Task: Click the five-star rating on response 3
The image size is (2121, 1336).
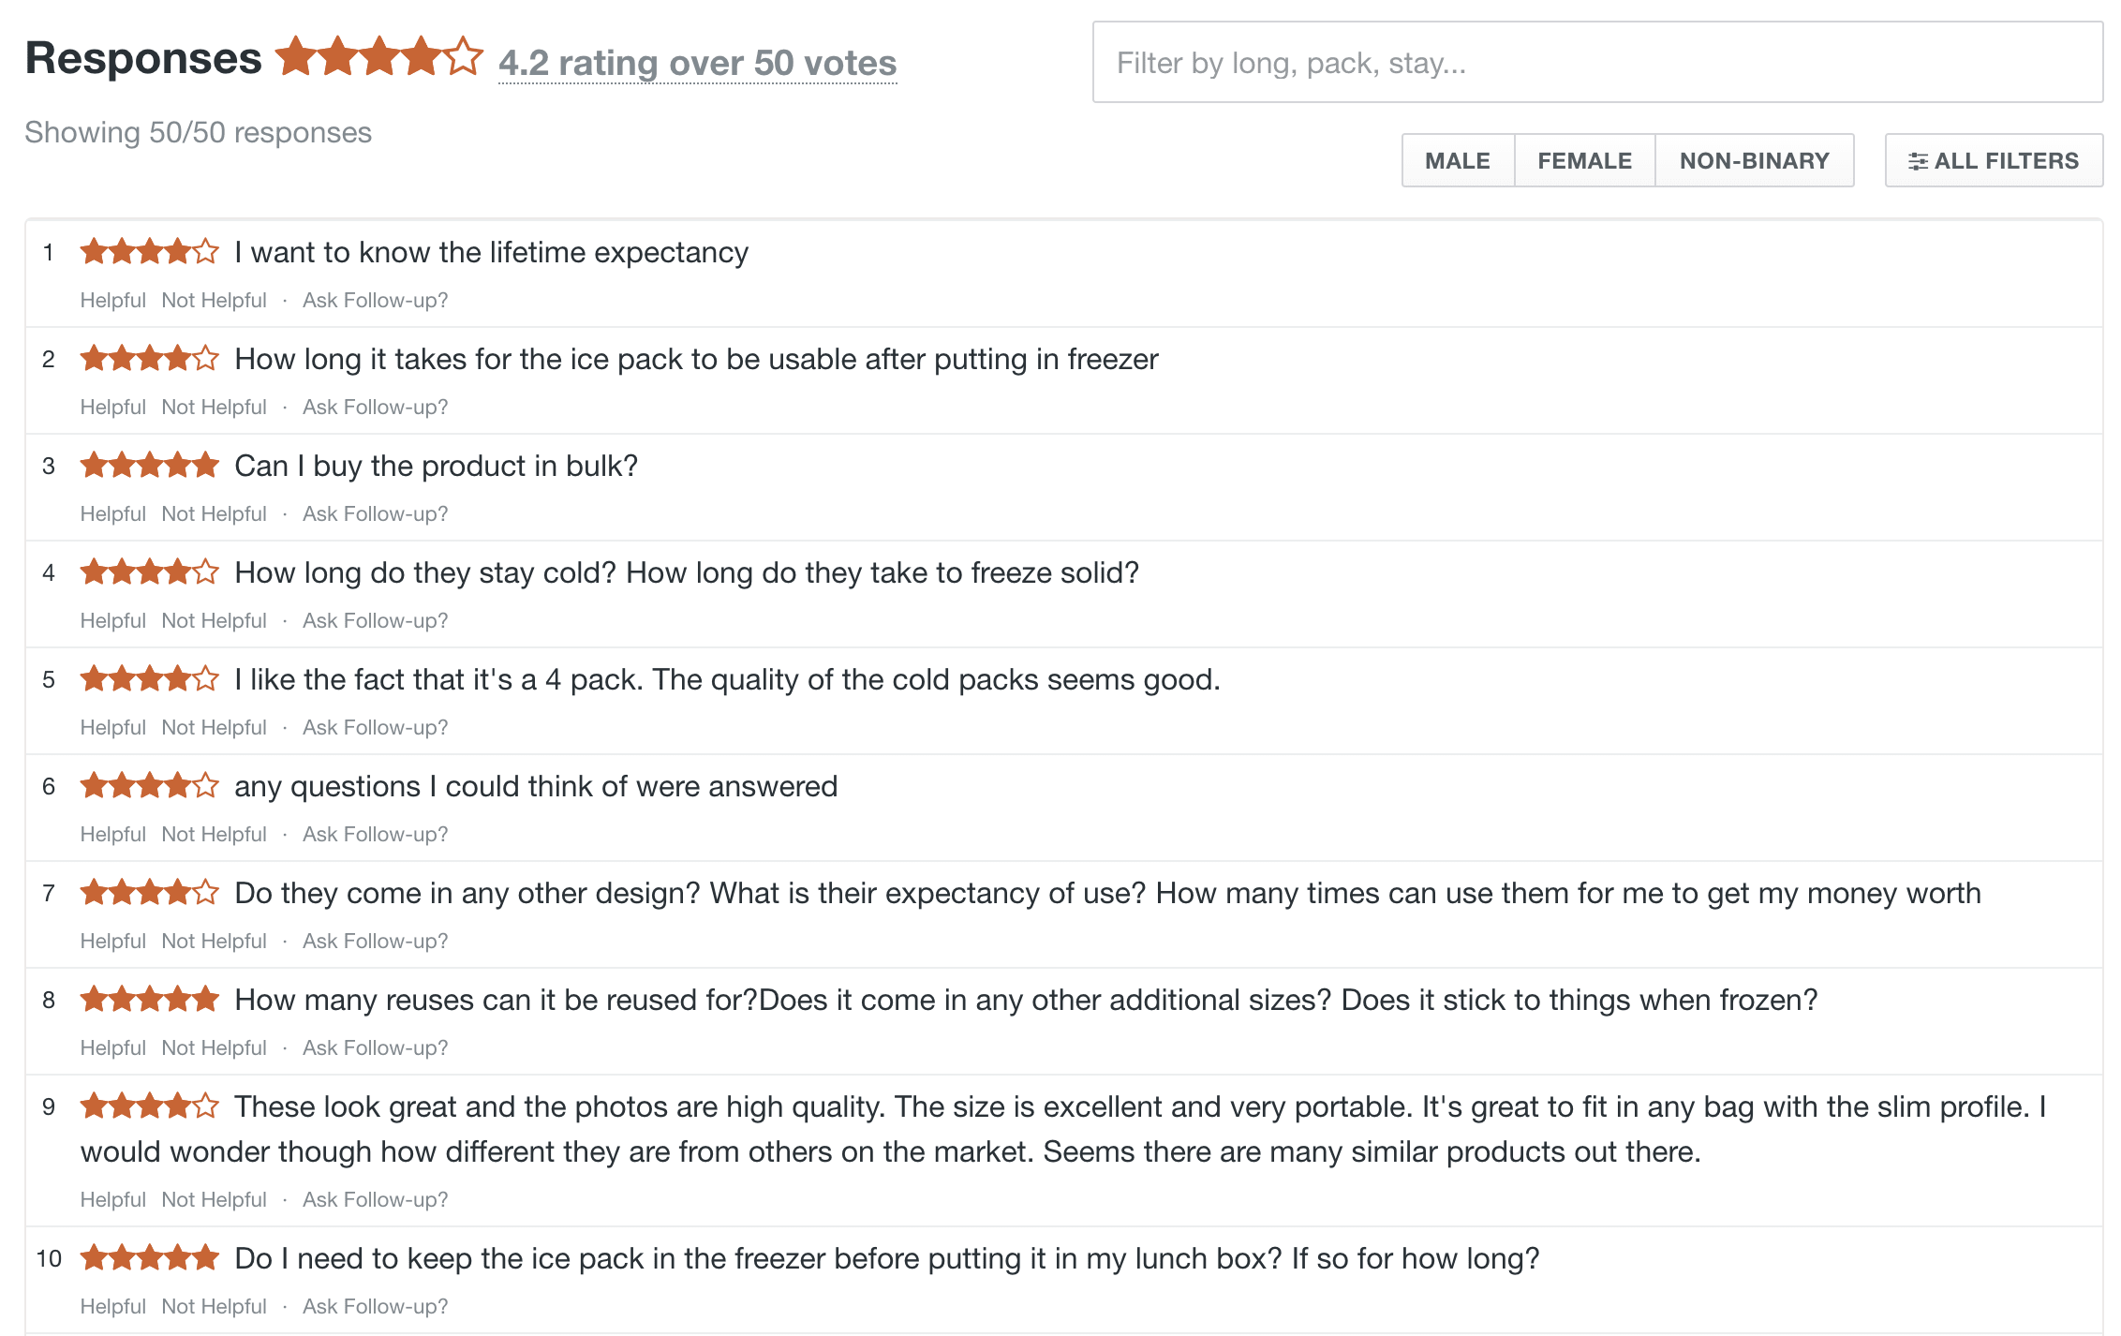Action: (x=150, y=466)
